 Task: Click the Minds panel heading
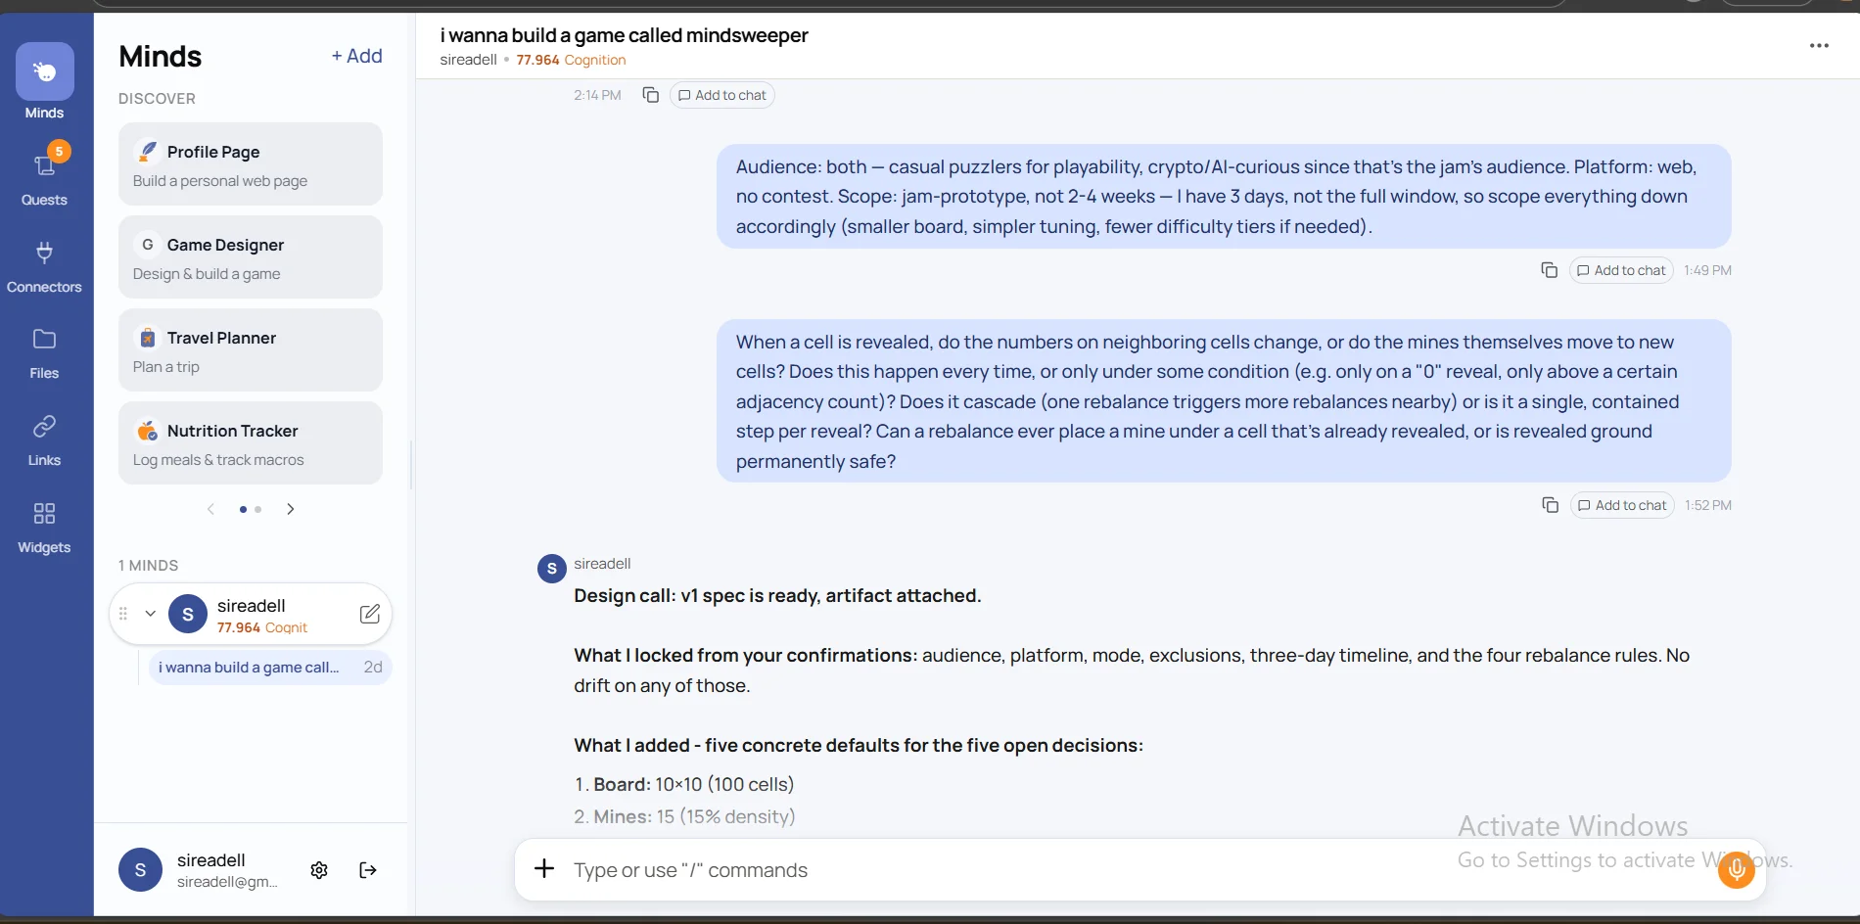coord(161,57)
